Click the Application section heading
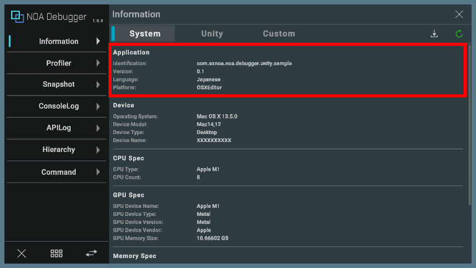This screenshot has height=268, width=476. (131, 52)
